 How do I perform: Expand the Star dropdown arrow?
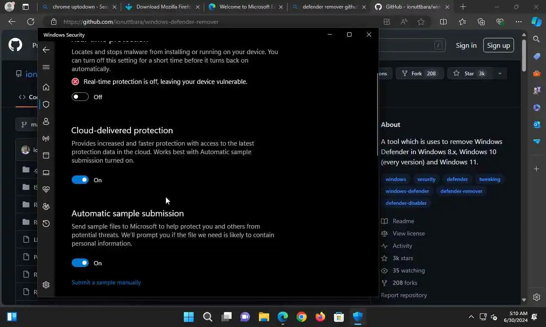coord(500,73)
